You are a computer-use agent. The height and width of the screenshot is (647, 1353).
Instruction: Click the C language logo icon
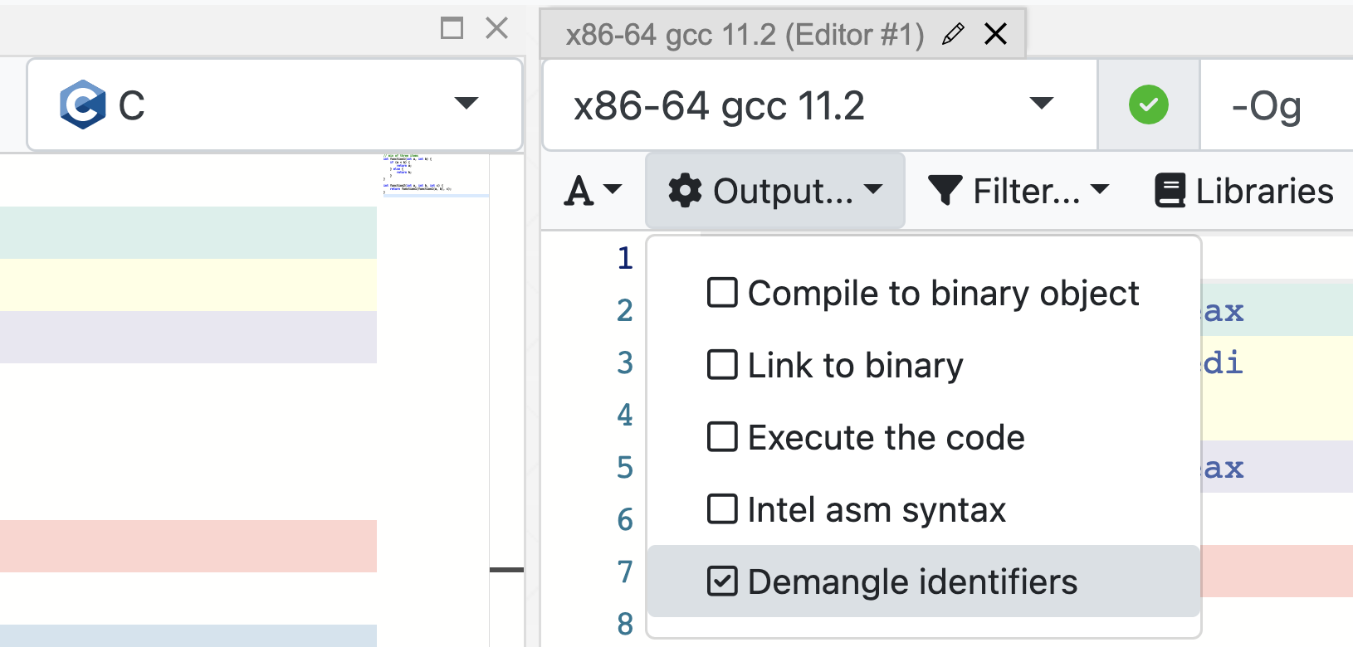tap(83, 105)
